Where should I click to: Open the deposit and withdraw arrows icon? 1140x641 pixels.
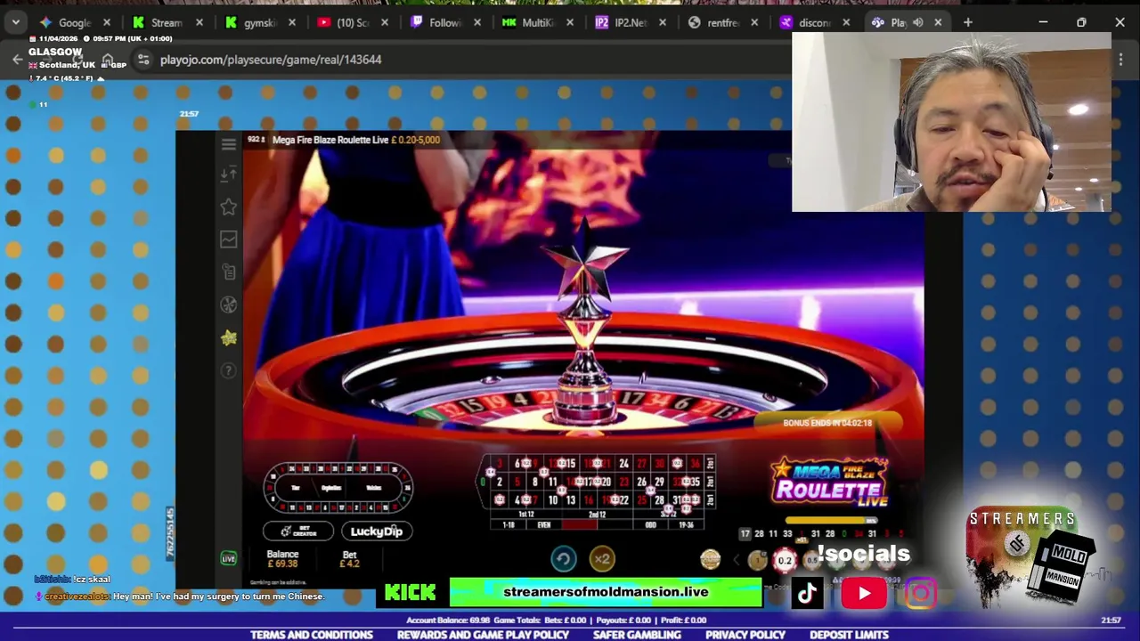228,174
